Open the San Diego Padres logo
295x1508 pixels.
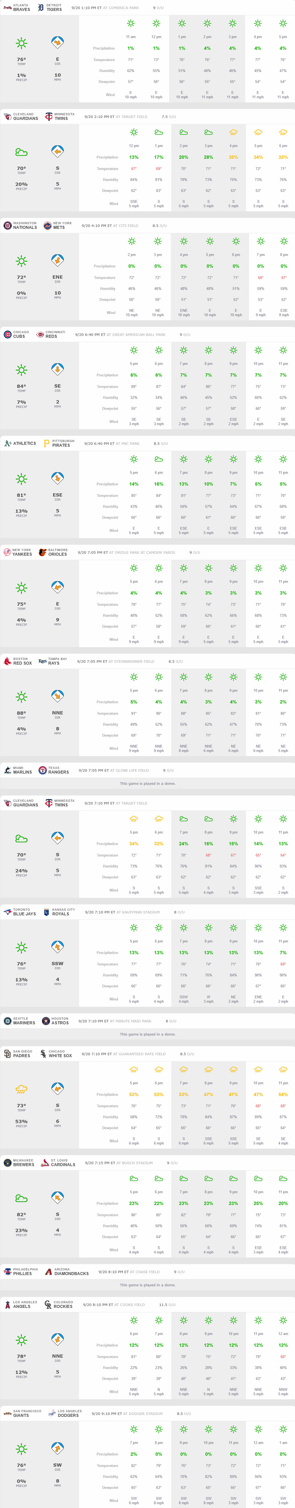[x=8, y=1053]
